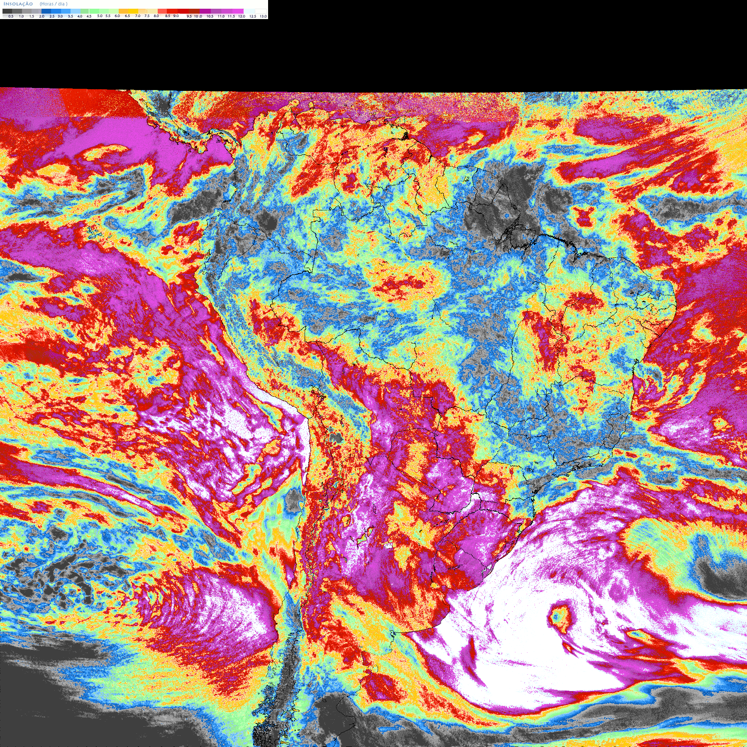Image resolution: width=747 pixels, height=747 pixels.
Task: Click the 7.5 legend value
Action: (x=147, y=16)
